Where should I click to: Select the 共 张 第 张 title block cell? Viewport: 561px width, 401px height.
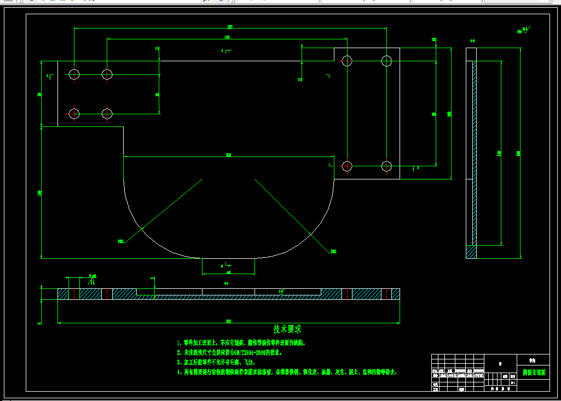tap(501, 389)
